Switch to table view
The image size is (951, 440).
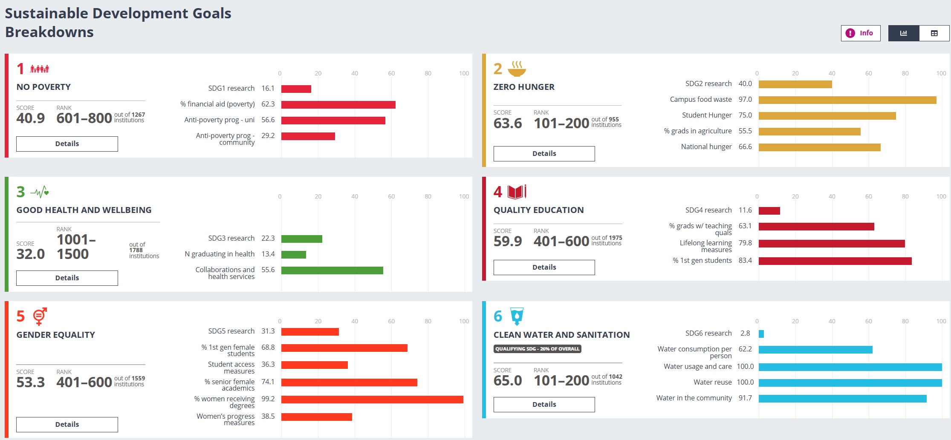point(934,33)
